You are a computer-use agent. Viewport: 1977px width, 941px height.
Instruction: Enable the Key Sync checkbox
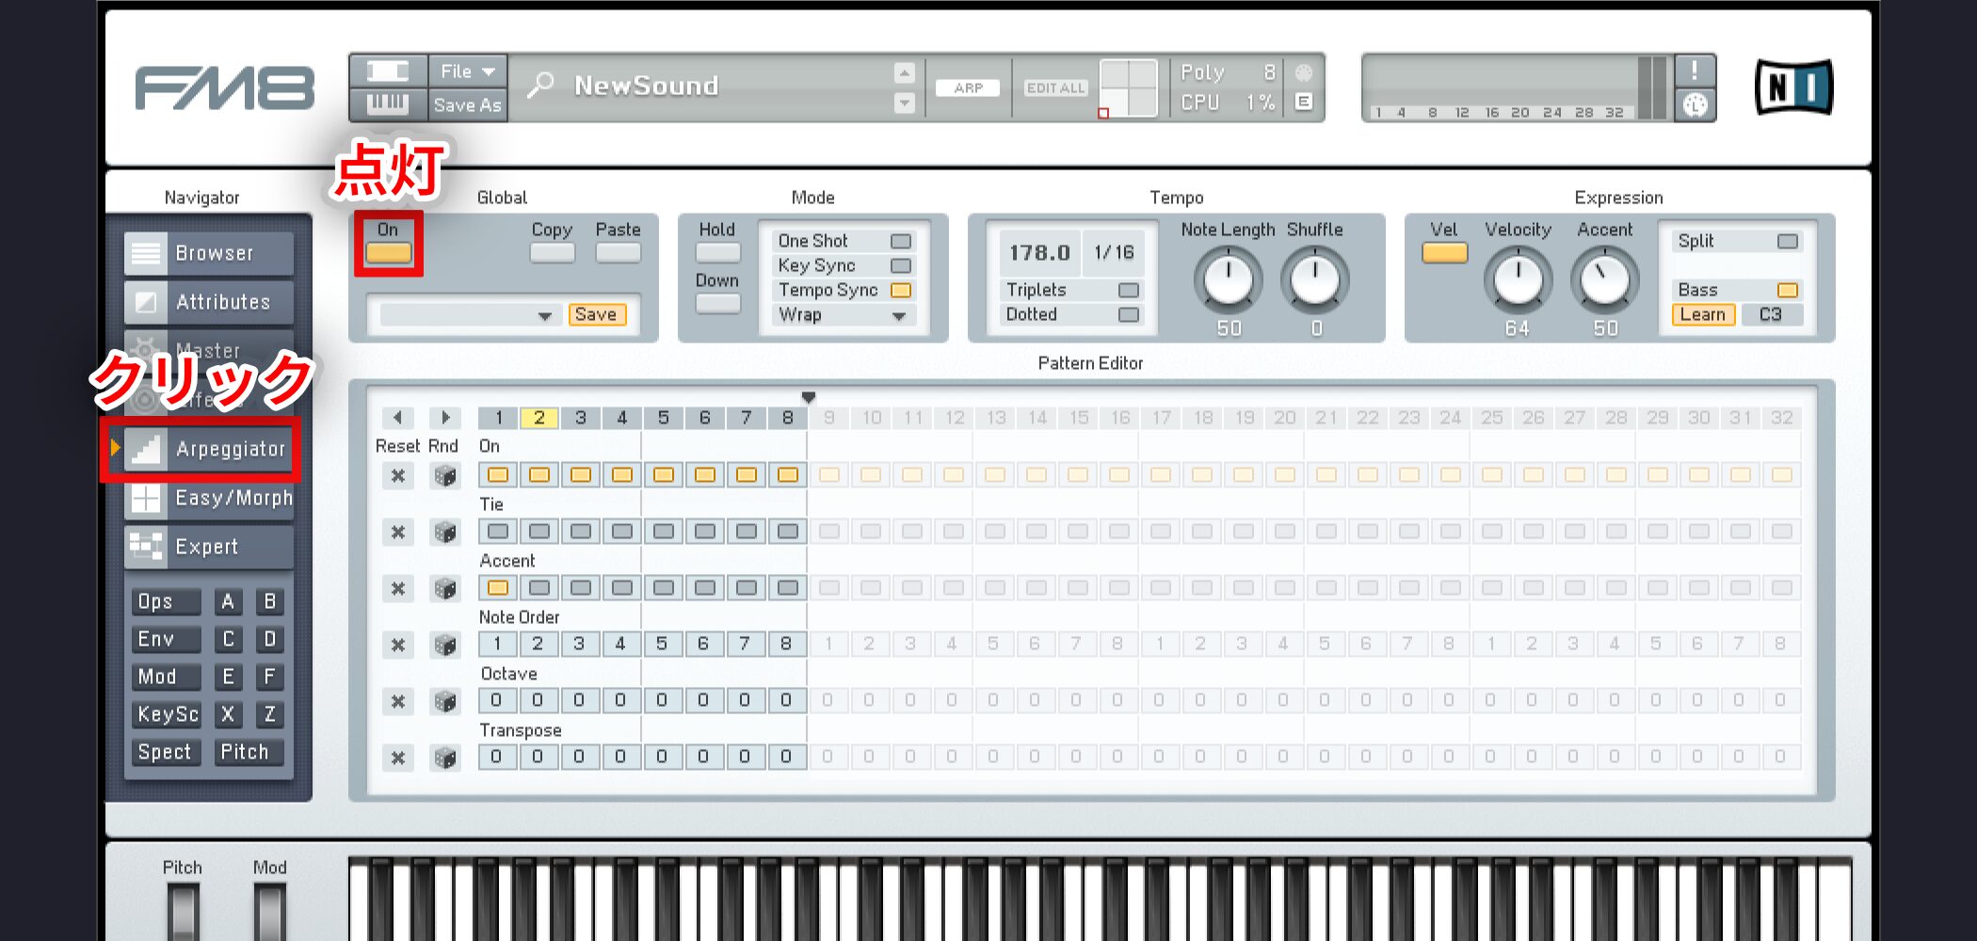pos(901,265)
